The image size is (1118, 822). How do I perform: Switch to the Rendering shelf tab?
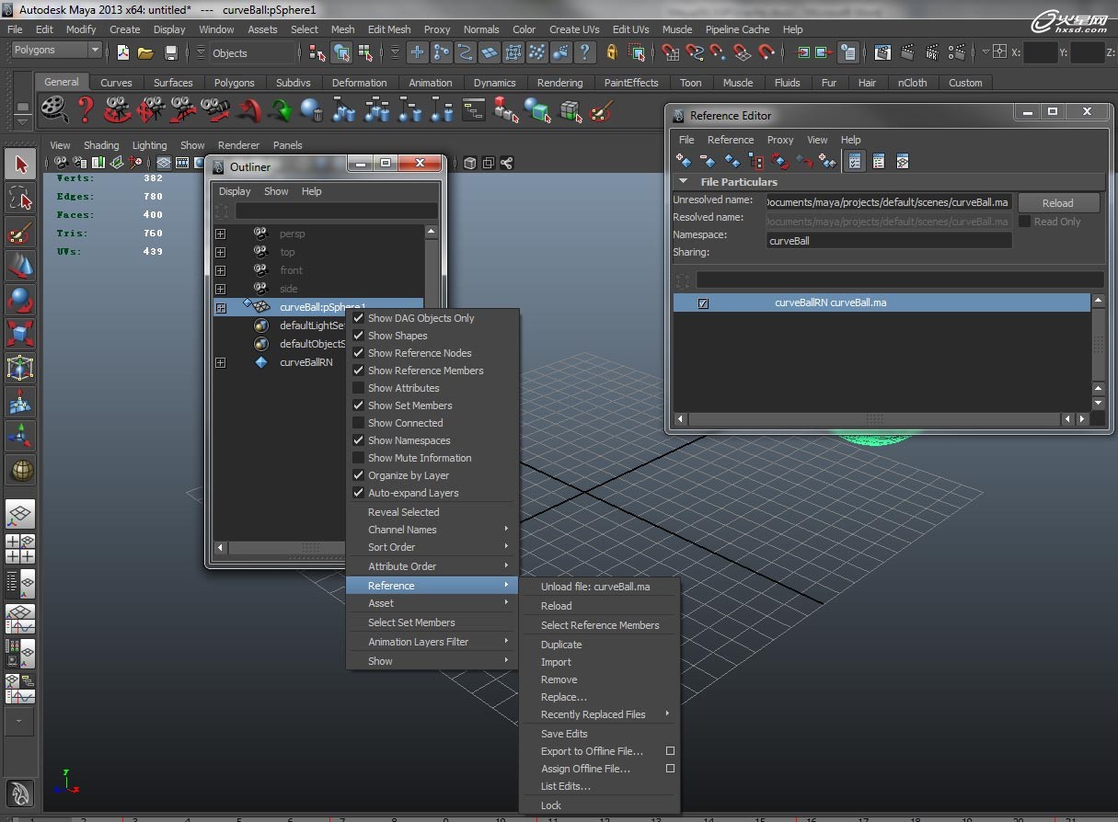[559, 83]
